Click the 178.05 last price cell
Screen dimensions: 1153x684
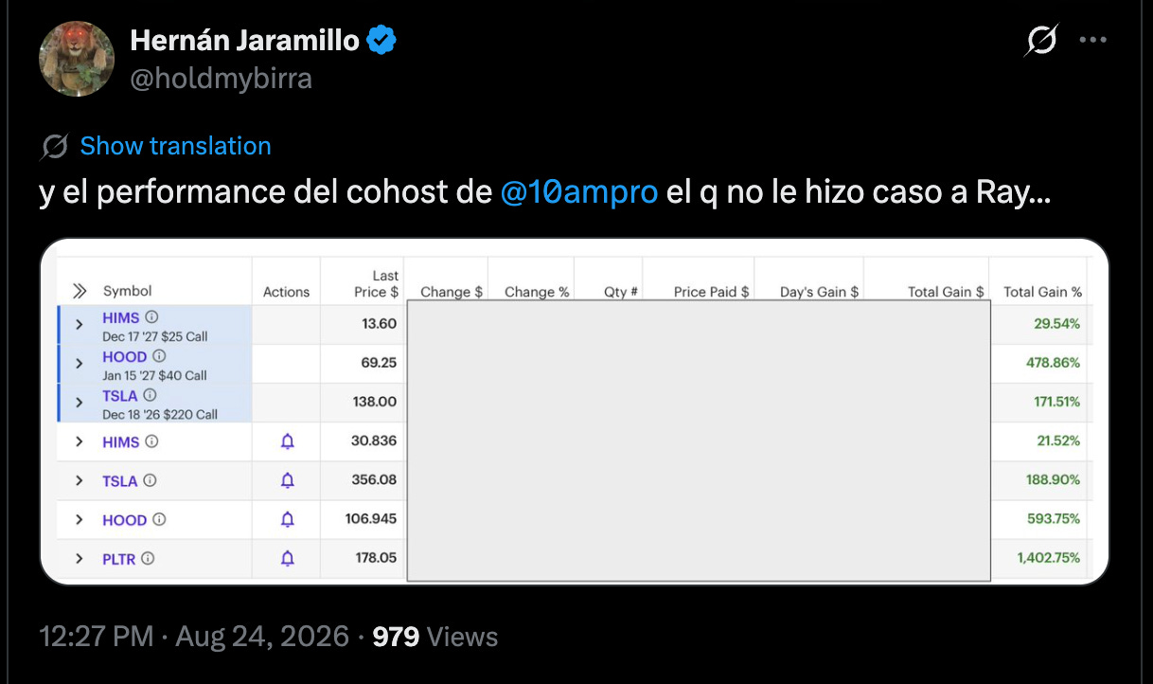tap(376, 557)
